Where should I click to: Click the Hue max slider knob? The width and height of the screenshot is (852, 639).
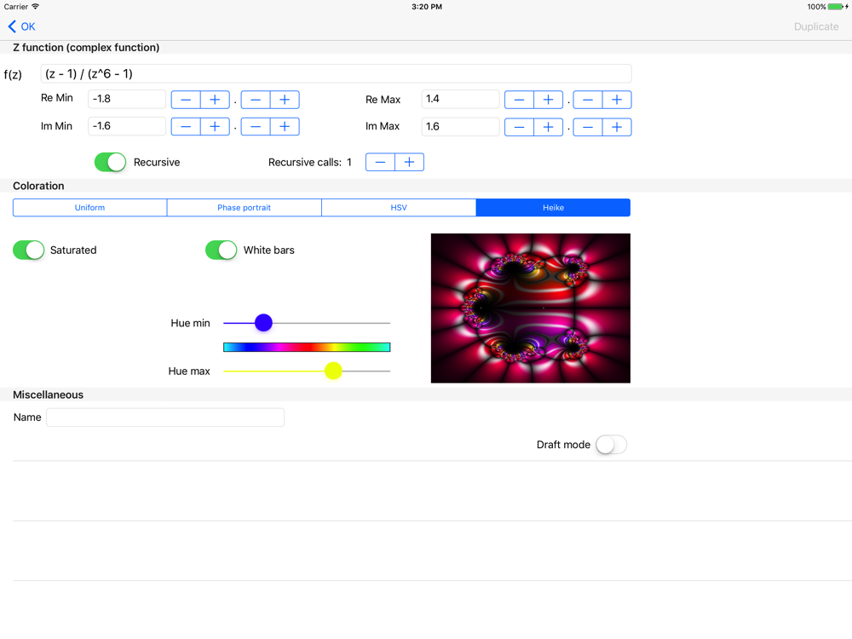333,371
